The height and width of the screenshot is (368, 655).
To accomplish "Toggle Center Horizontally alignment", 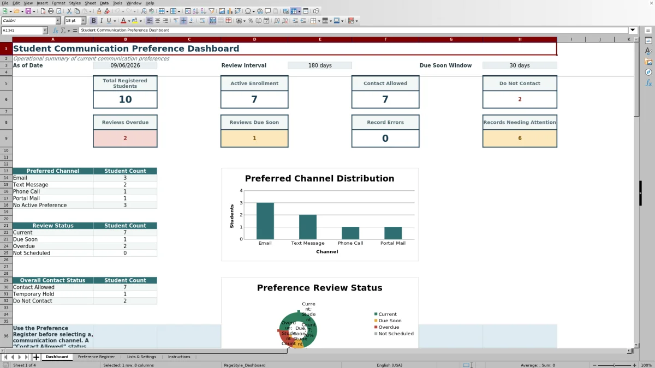I will pos(158,21).
